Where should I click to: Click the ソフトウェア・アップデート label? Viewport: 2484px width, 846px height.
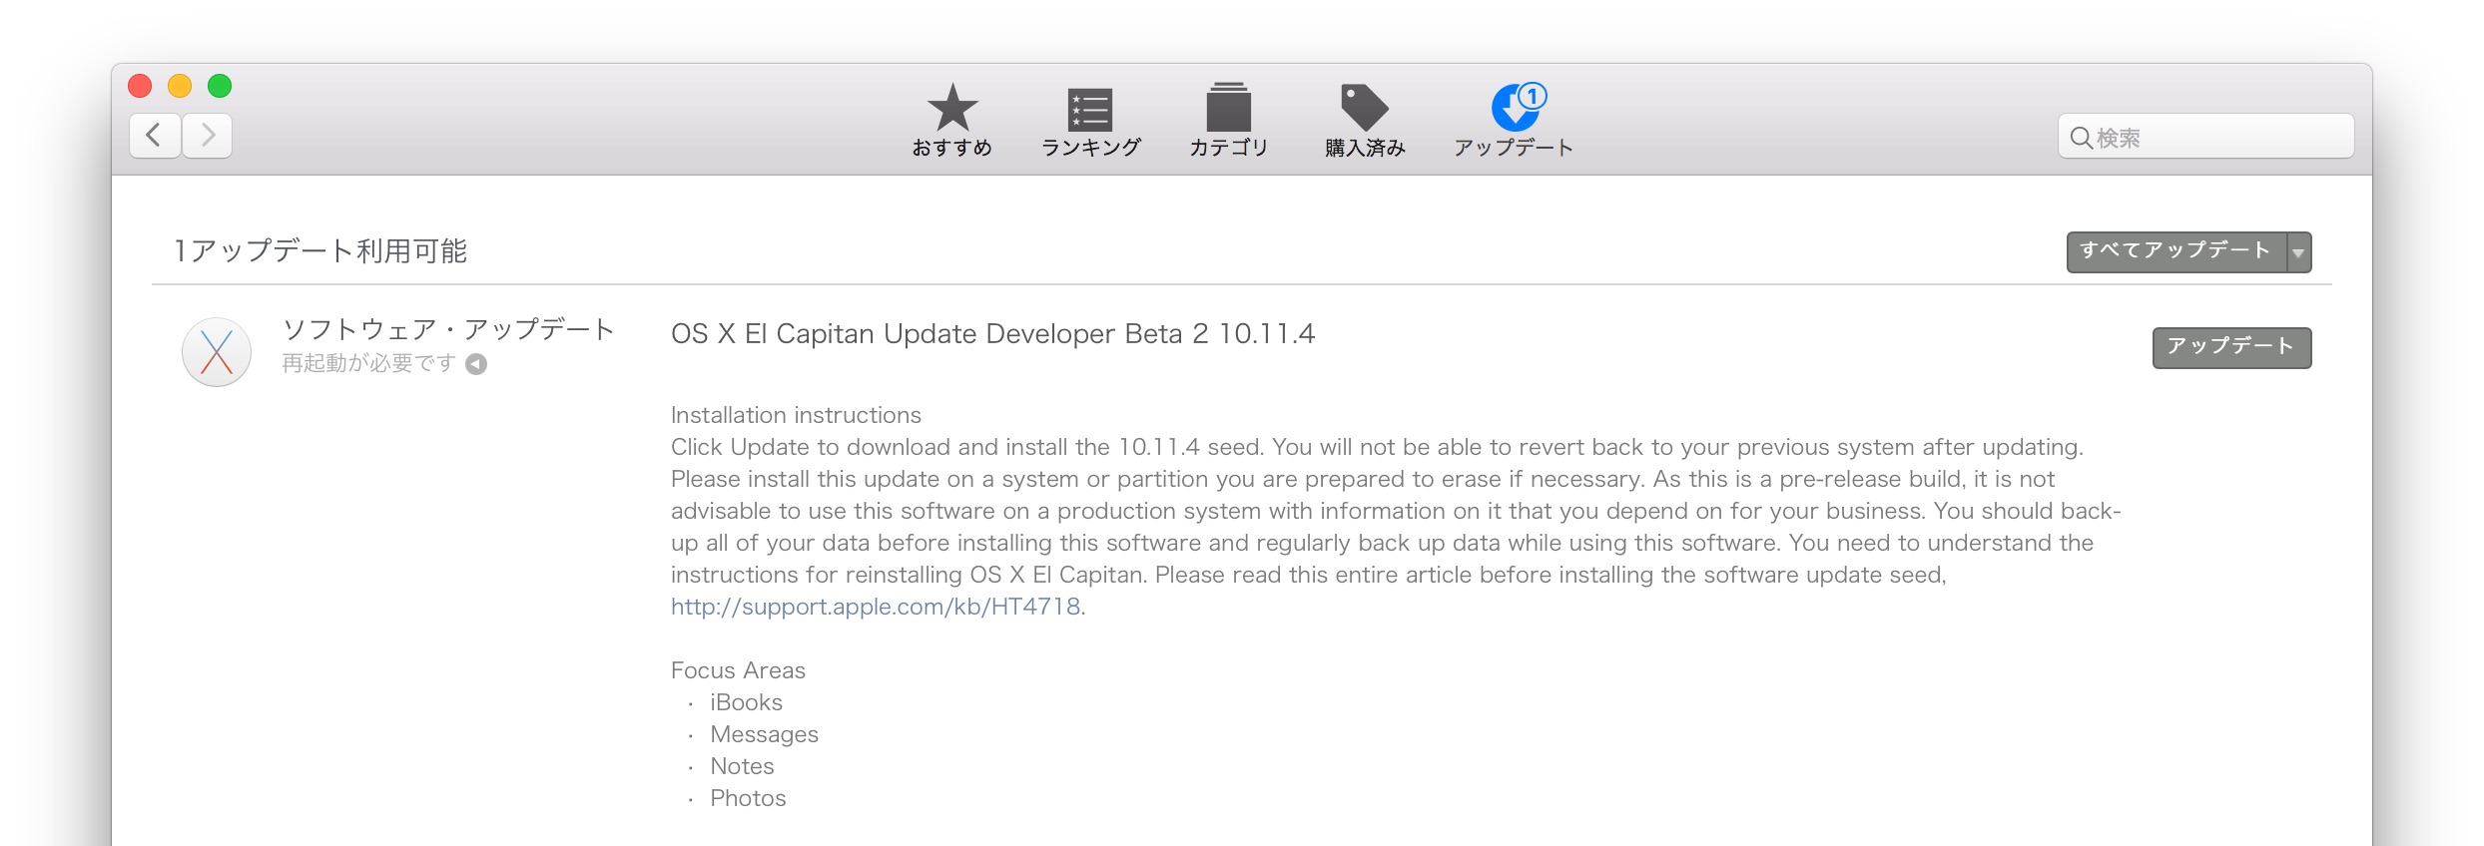tap(448, 329)
